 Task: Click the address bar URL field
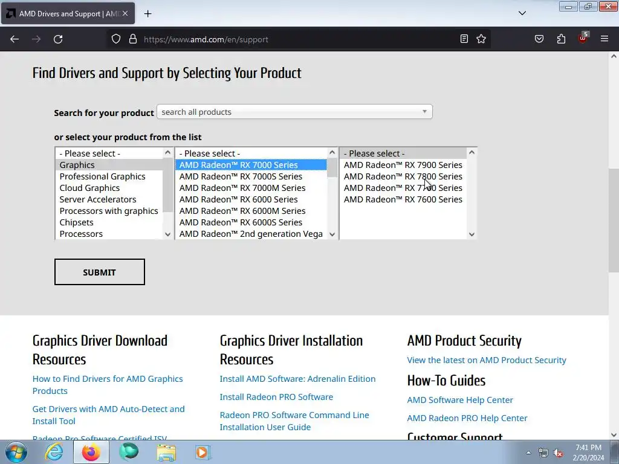(x=300, y=39)
